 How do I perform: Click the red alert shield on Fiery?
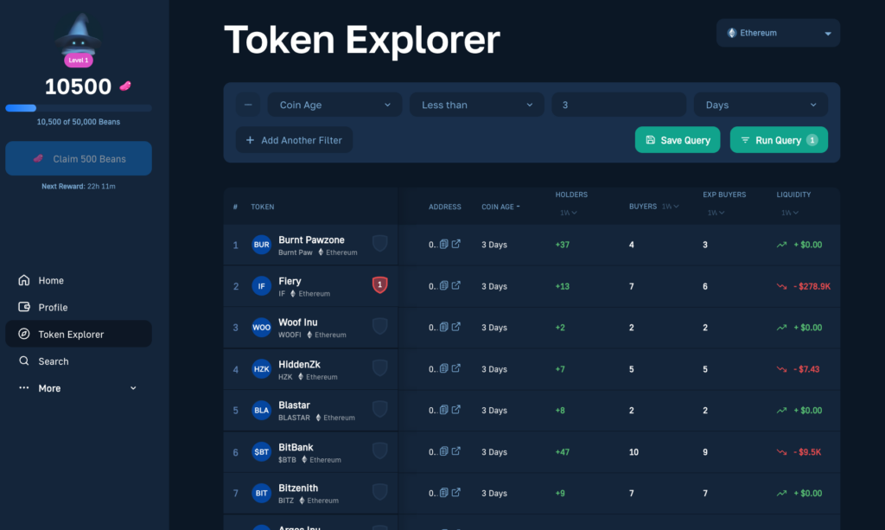click(x=380, y=285)
